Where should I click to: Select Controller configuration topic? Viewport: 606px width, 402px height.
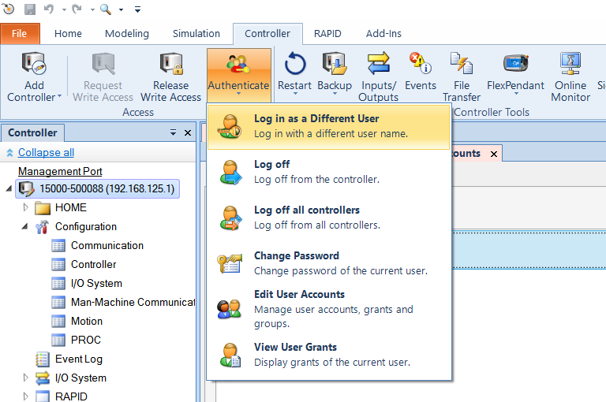click(94, 265)
